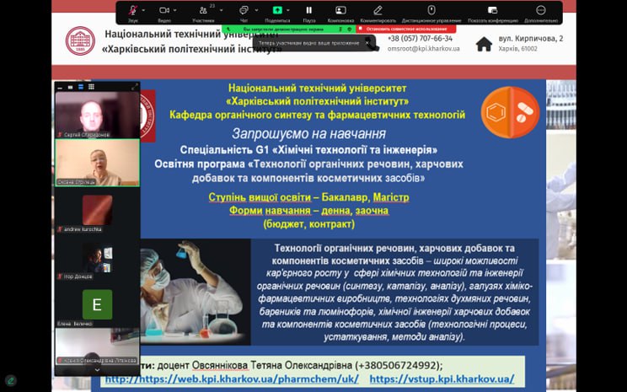Click the omsroot@kpi.kharkov.ua email
This screenshot has width=627, height=392.
pyautogui.click(x=423, y=49)
